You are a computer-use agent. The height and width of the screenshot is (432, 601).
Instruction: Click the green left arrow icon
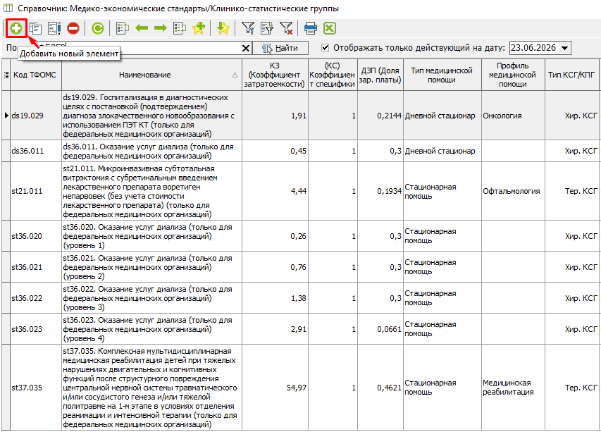coord(142,28)
